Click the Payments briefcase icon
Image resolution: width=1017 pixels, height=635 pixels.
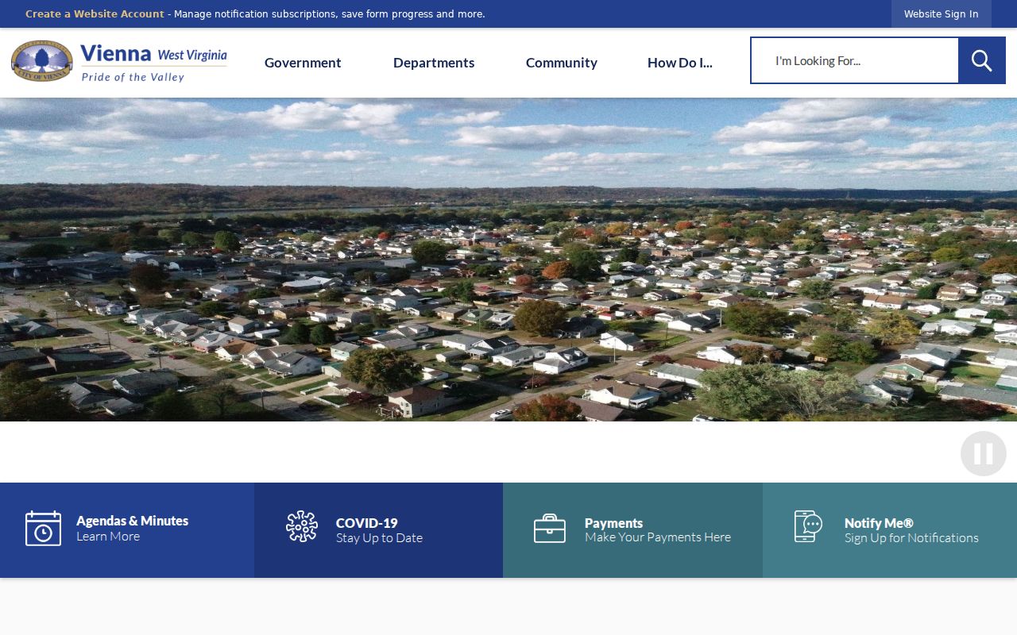[x=550, y=529]
